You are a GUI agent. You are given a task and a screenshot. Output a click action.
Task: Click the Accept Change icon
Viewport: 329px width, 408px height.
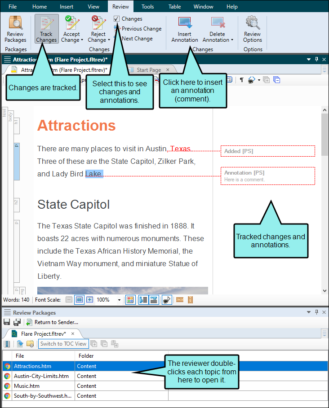click(72, 23)
